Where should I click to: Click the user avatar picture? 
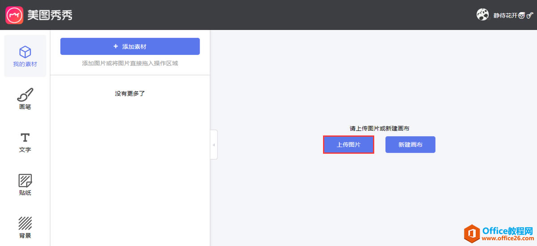point(483,15)
